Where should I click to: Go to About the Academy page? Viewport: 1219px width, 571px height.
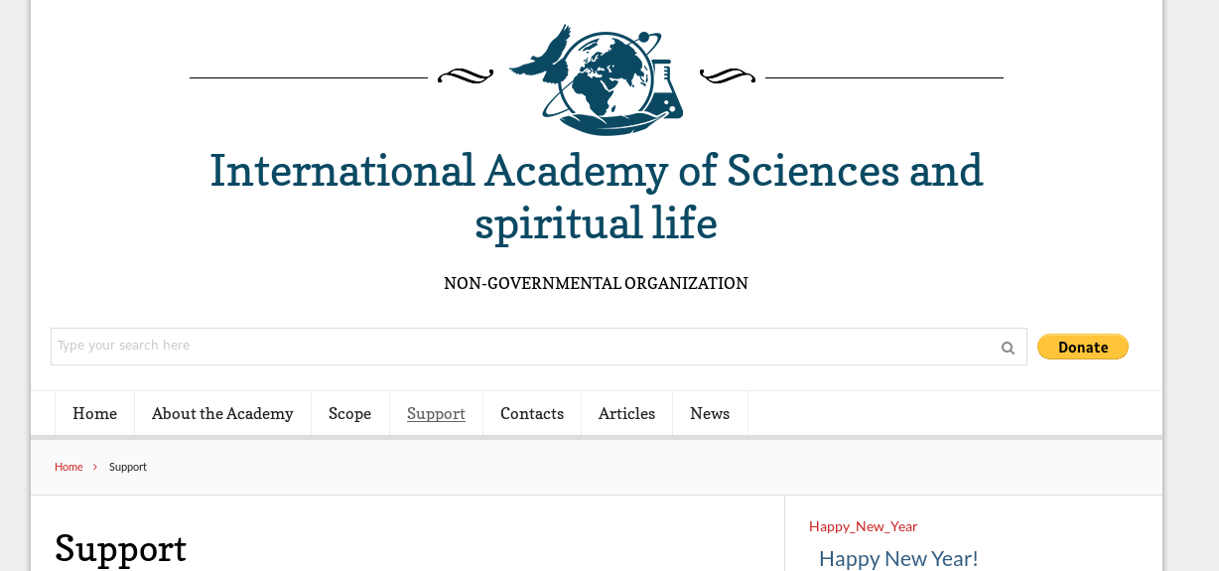click(x=222, y=414)
